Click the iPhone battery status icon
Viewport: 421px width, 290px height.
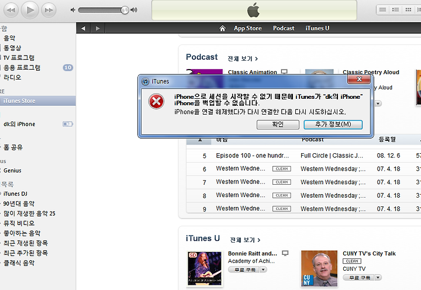pos(68,124)
